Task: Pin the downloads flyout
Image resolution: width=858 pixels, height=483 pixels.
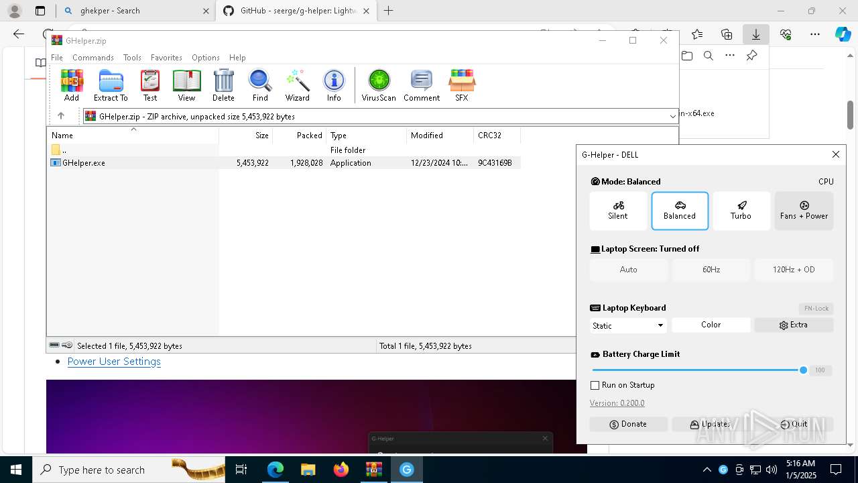Action: point(751,56)
